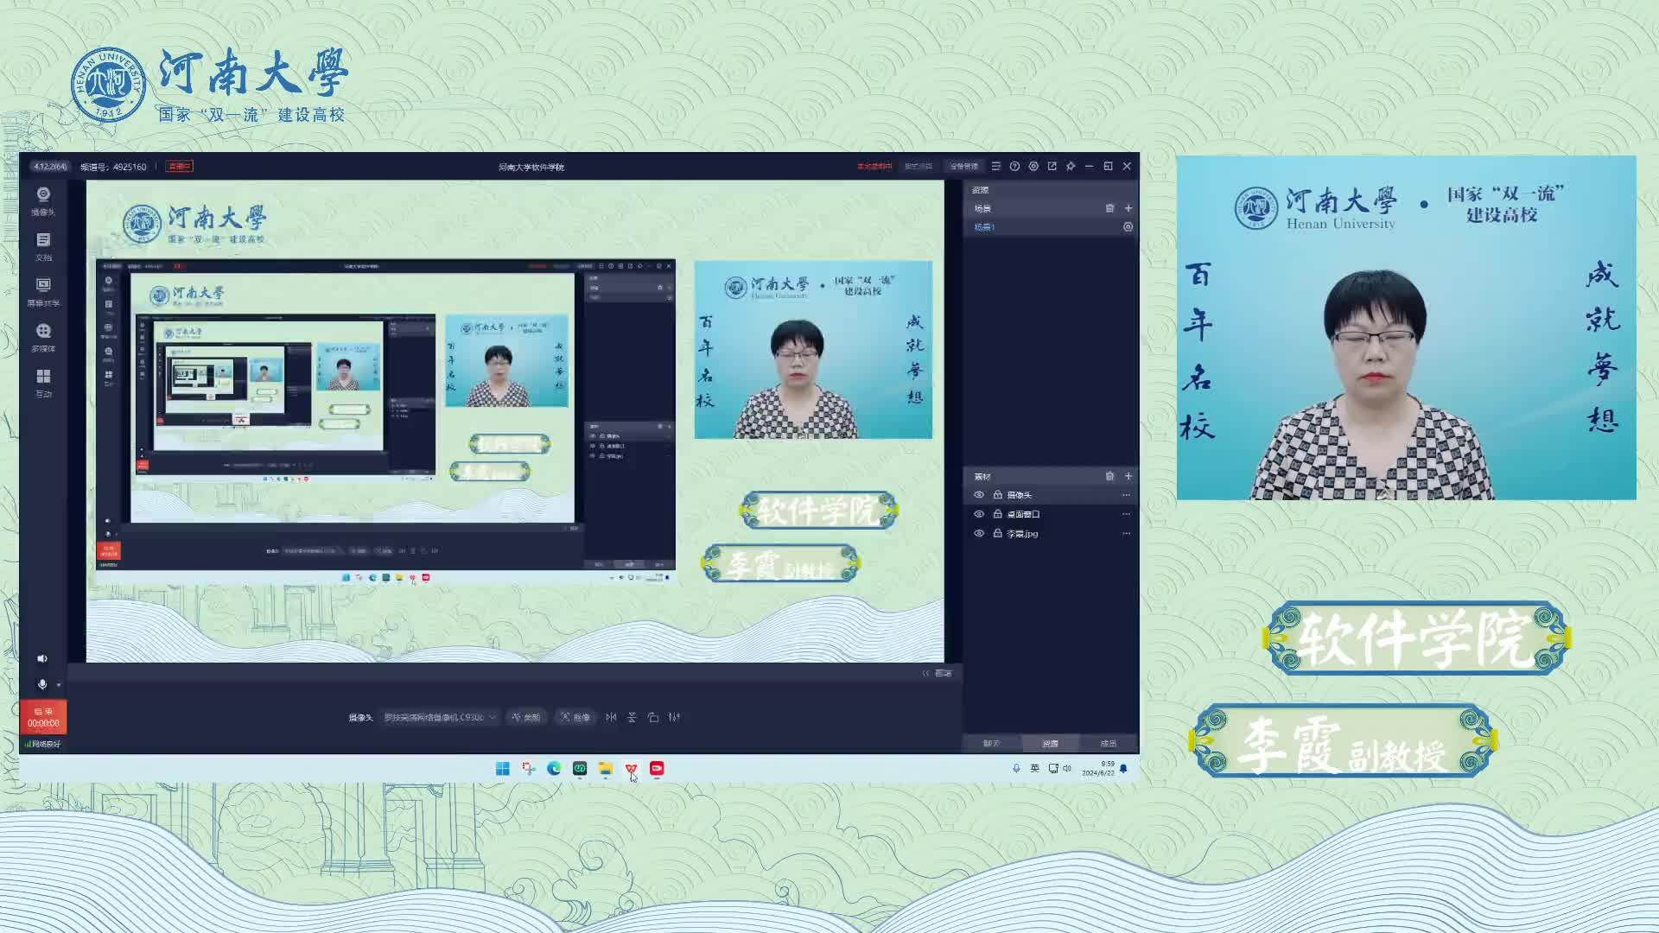Toggle lock on the 李霞.jpg layer
The height and width of the screenshot is (933, 1659).
[997, 533]
